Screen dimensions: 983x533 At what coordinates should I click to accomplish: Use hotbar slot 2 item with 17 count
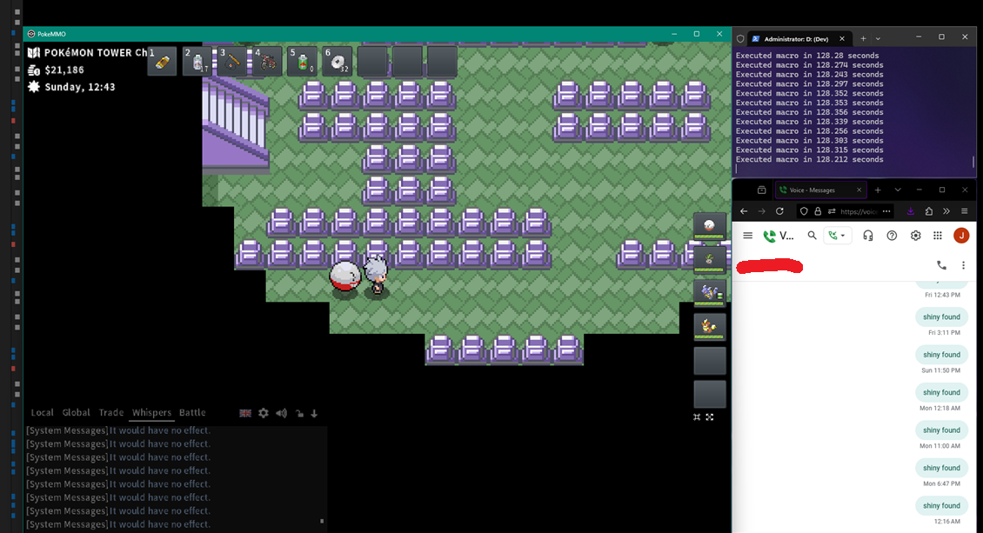(x=197, y=62)
